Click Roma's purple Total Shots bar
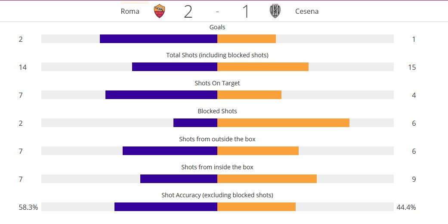 pyautogui.click(x=175, y=67)
